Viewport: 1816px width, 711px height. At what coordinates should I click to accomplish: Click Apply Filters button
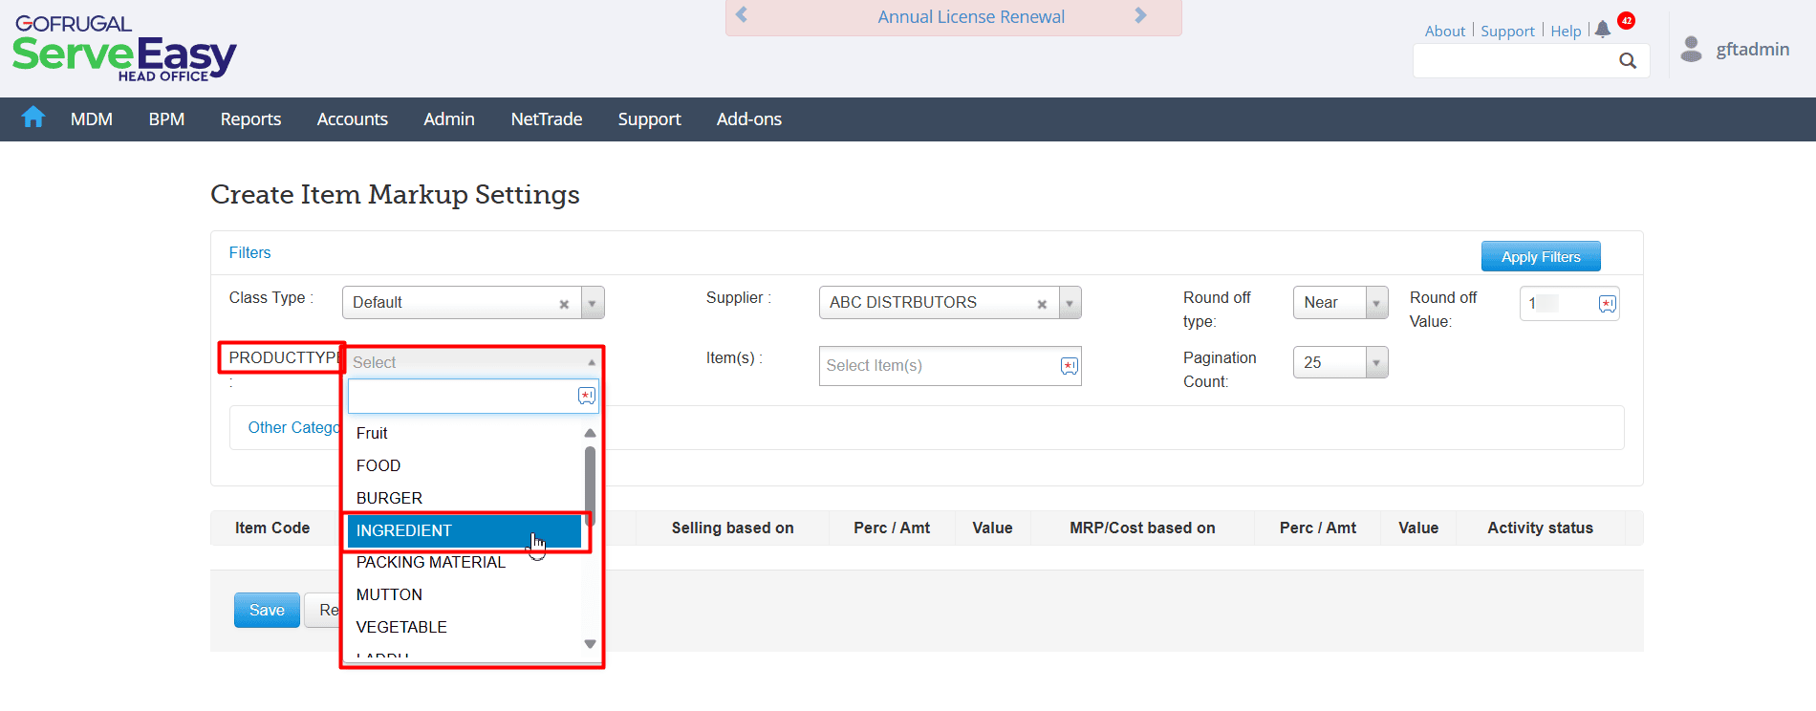(1541, 256)
